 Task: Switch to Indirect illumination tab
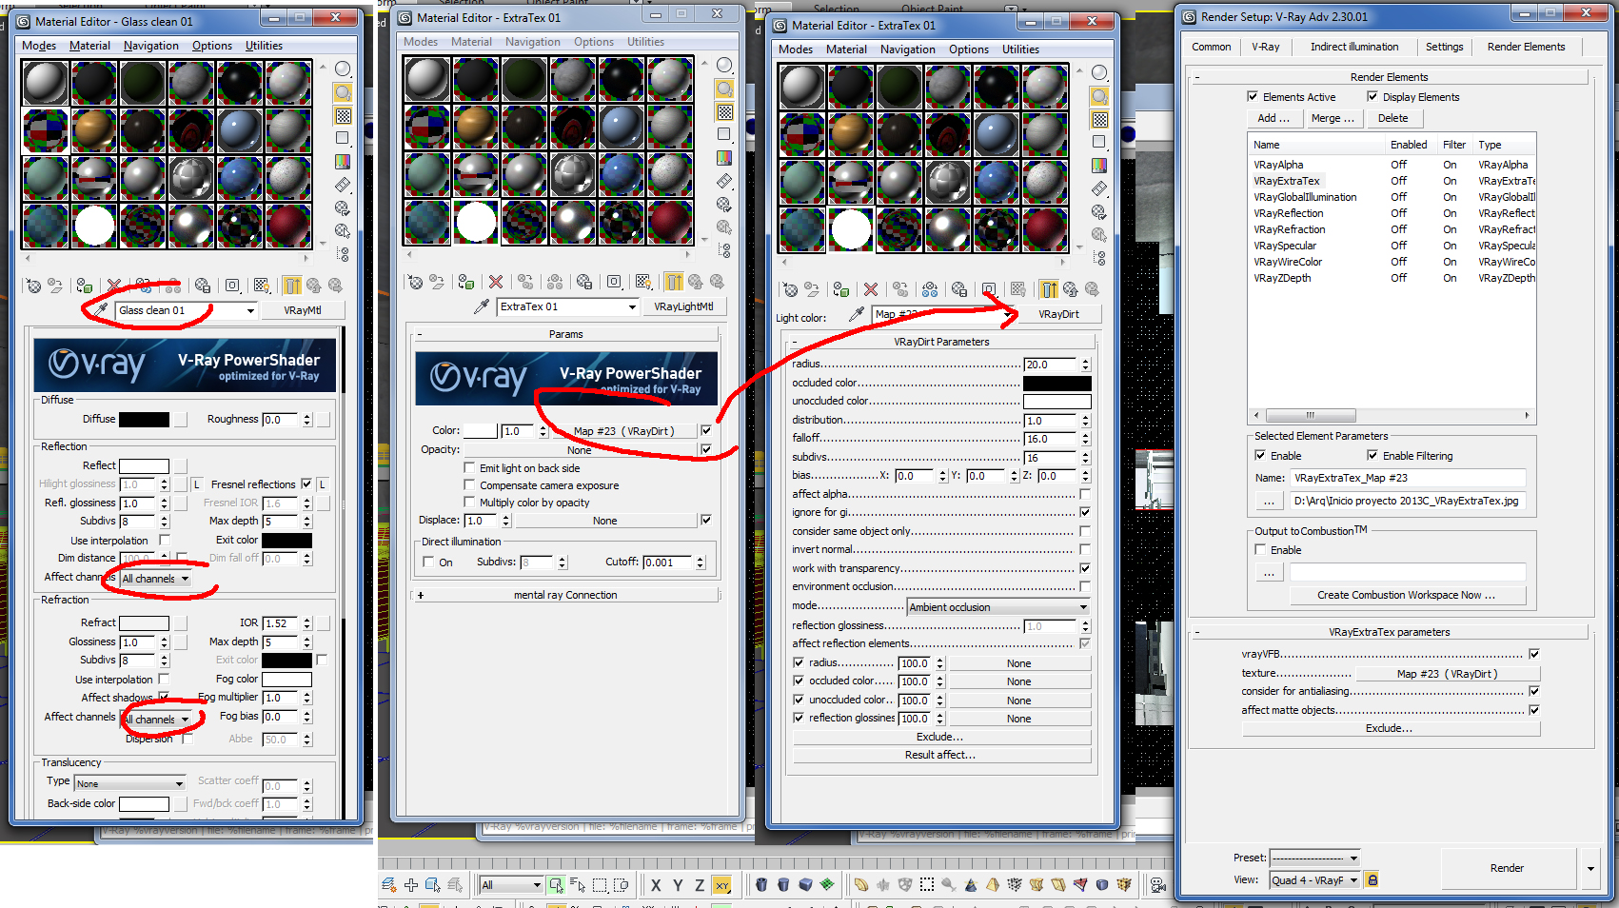(x=1353, y=47)
